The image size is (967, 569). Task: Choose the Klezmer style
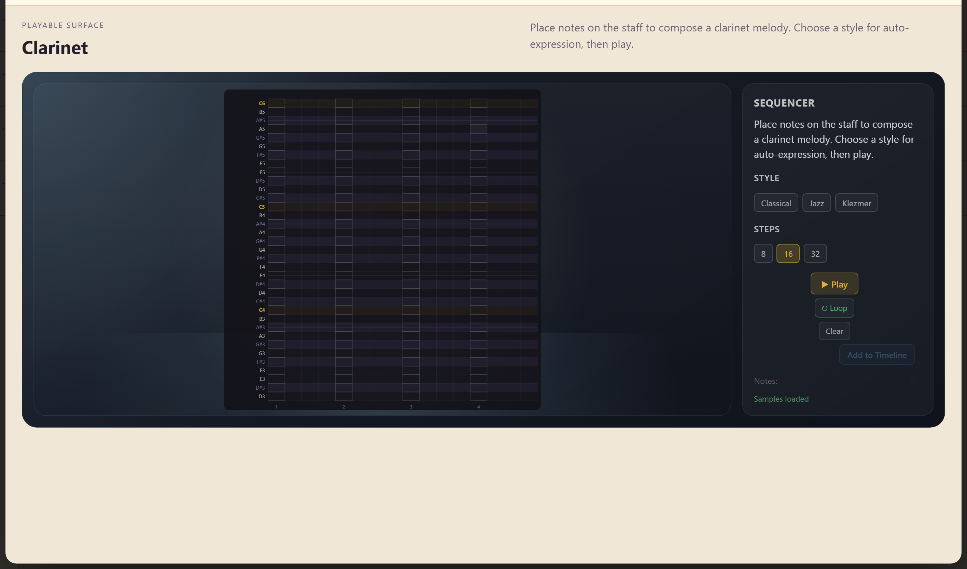(856, 203)
